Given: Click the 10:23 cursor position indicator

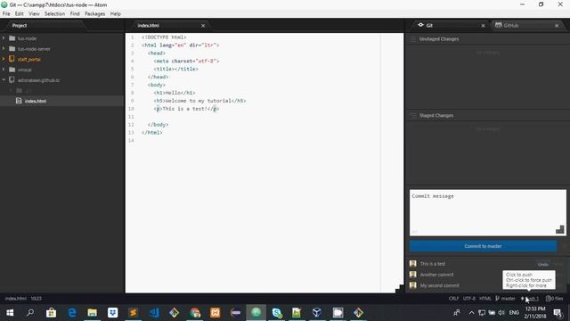Looking at the screenshot, I should pyautogui.click(x=36, y=299).
